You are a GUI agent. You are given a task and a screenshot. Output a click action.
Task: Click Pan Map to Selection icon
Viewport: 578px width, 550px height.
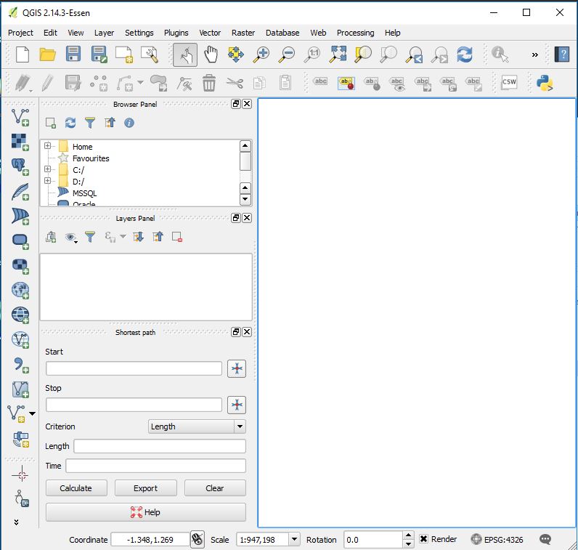(236, 54)
